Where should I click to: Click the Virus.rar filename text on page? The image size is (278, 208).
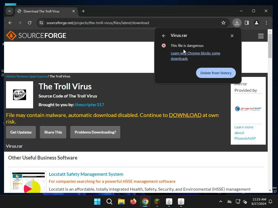[x=14, y=146]
